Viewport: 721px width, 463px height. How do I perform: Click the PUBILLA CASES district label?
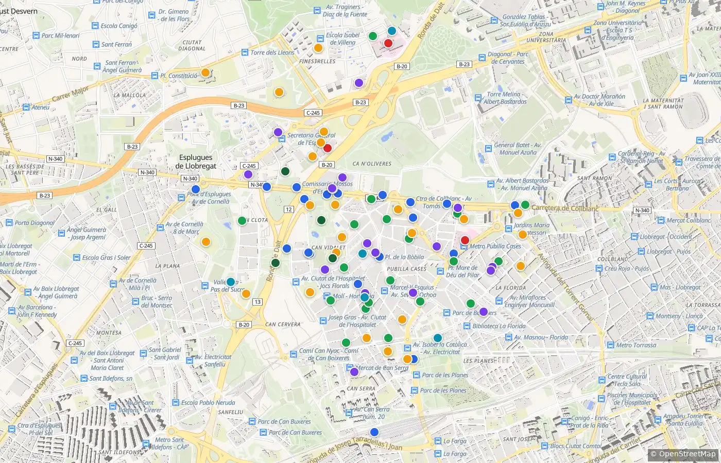406,269
